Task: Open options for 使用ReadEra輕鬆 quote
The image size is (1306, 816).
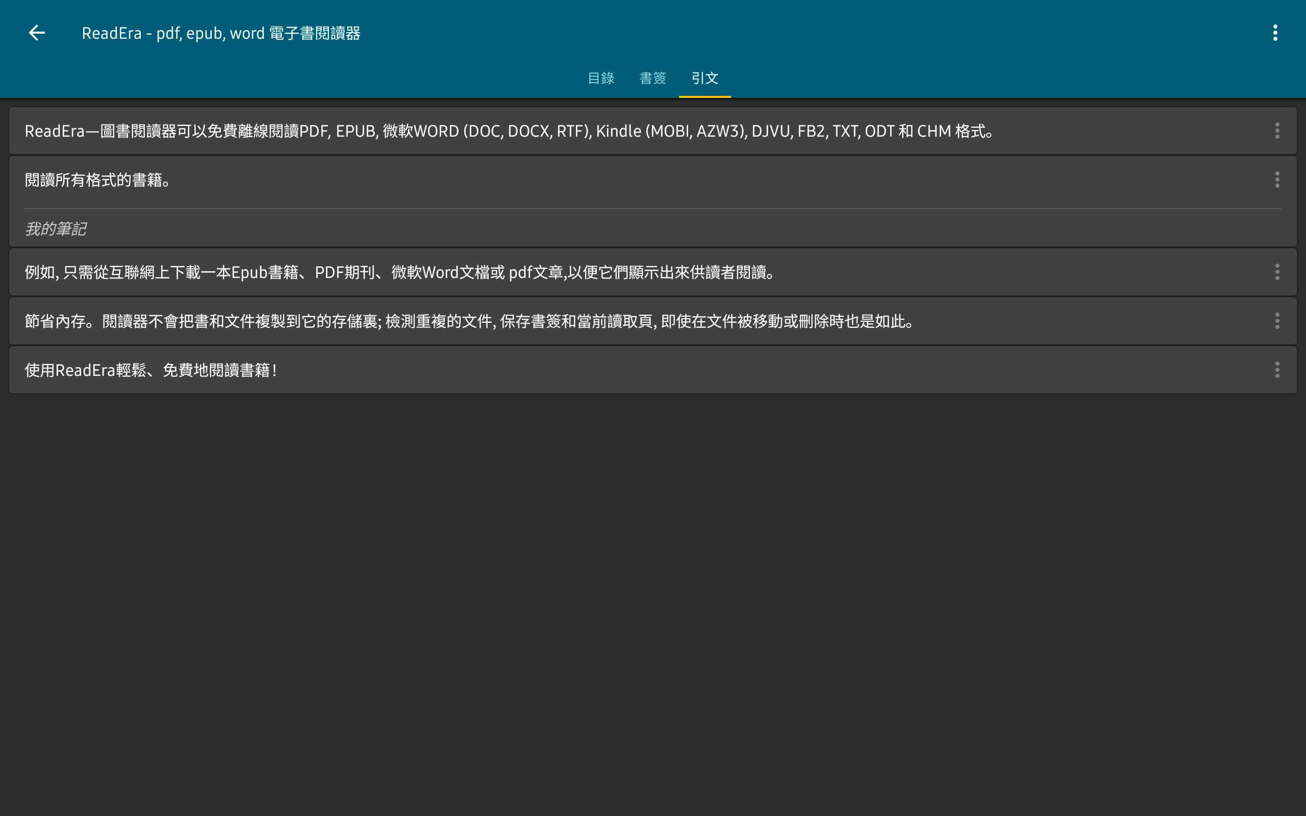Action: pos(1277,370)
